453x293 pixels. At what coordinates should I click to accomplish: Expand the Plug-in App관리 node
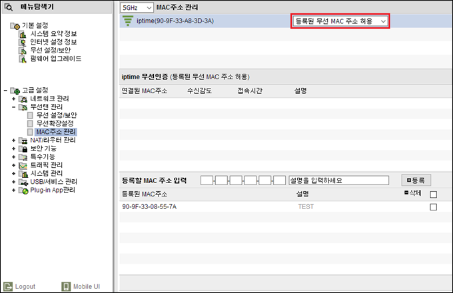tap(13, 190)
